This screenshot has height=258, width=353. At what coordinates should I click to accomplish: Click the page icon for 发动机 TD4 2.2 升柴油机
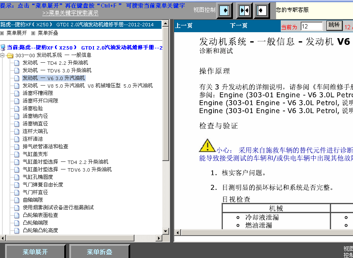17,63
